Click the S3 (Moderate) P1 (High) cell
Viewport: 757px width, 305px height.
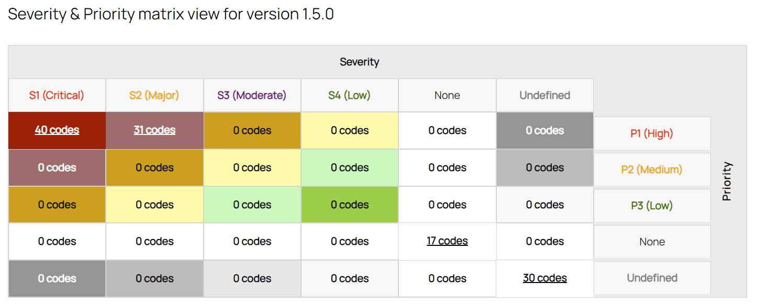pyautogui.click(x=252, y=131)
